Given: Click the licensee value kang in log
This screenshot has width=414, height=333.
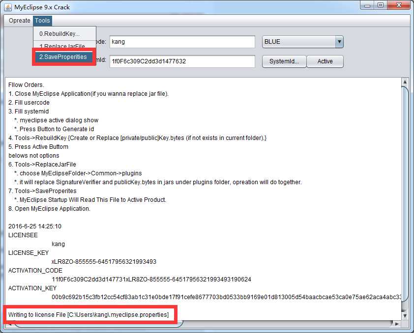Looking at the screenshot, I should click(58, 244).
